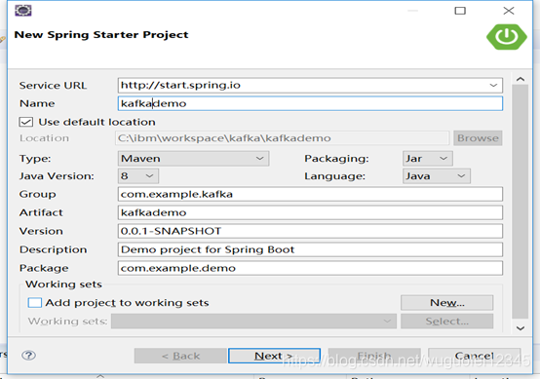
Task: Click the Next button
Action: 274,356
